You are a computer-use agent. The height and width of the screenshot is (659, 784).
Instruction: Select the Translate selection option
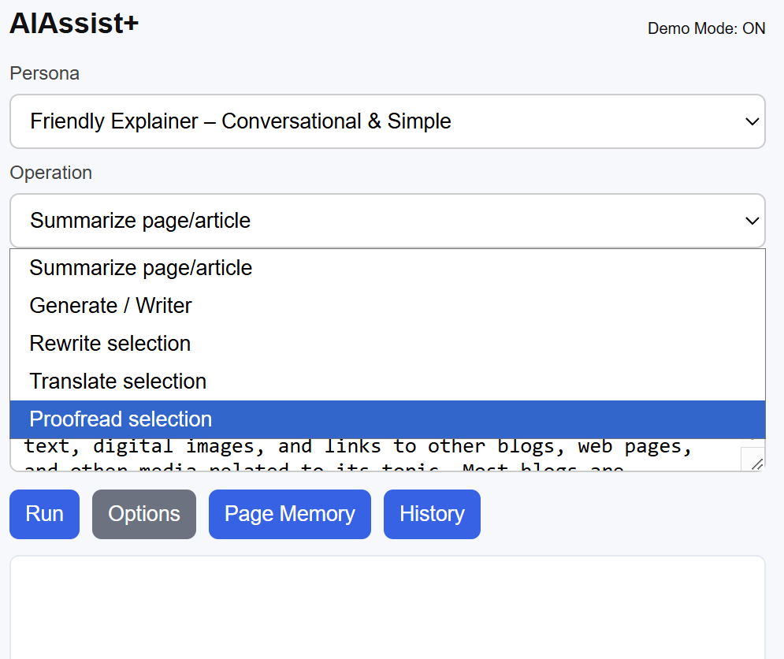(118, 382)
